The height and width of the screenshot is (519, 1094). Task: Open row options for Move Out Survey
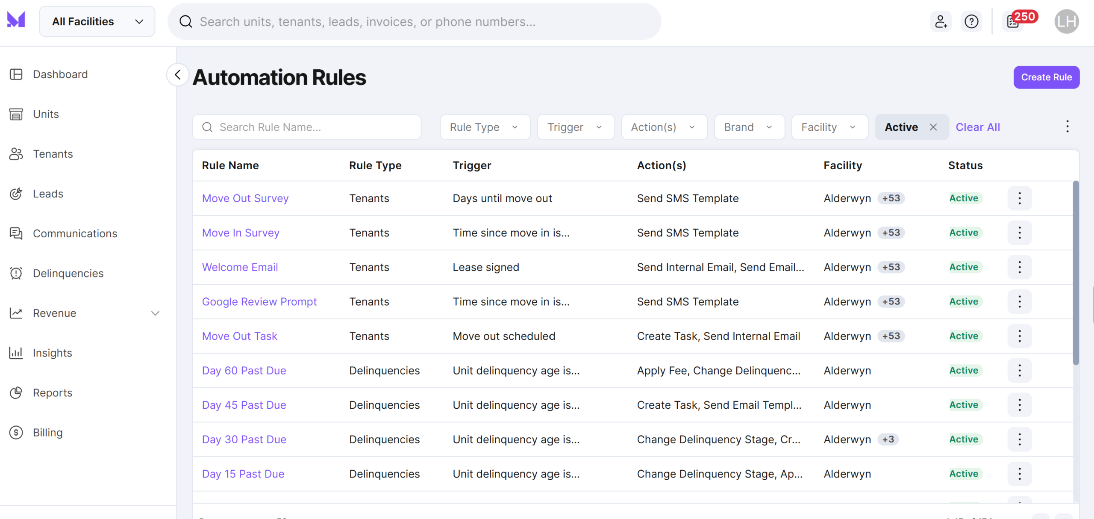[1020, 198]
